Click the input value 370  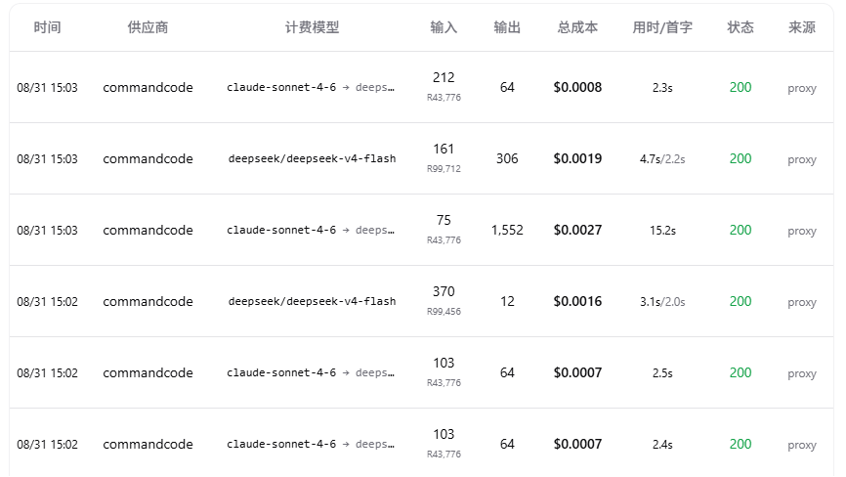click(x=444, y=291)
